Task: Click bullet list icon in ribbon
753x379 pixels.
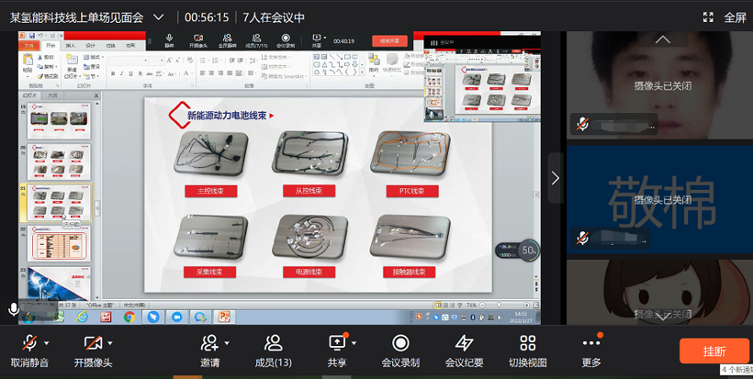Action: [x=203, y=61]
